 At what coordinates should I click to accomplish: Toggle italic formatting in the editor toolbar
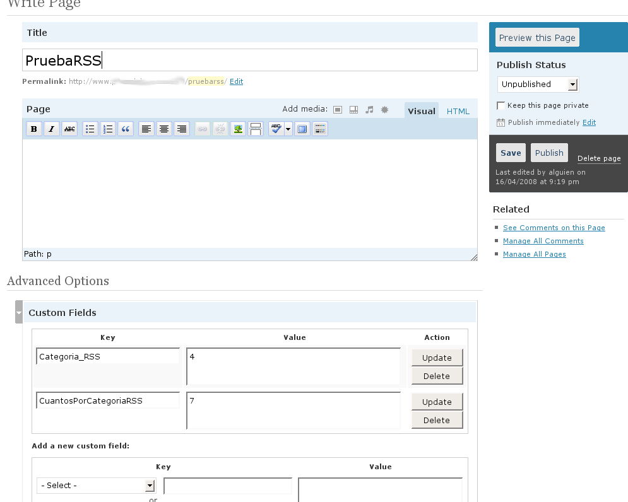[52, 129]
